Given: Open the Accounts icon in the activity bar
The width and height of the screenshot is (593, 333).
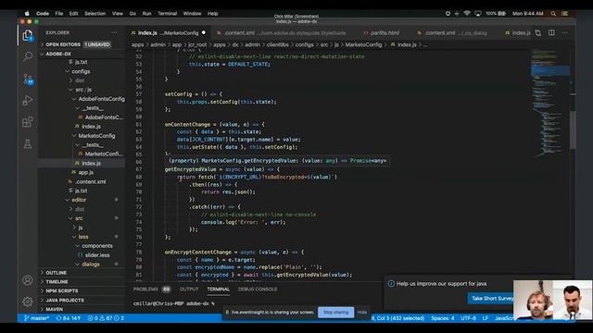Looking at the screenshot, I should pos(28,280).
